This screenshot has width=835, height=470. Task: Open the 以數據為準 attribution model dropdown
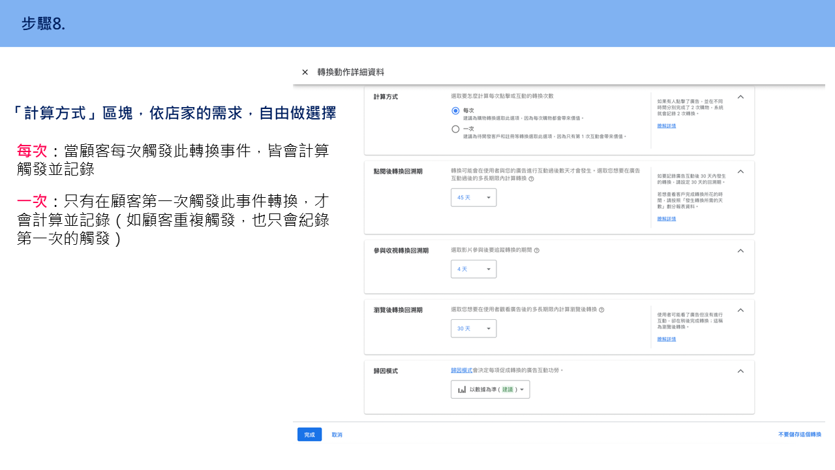491,390
